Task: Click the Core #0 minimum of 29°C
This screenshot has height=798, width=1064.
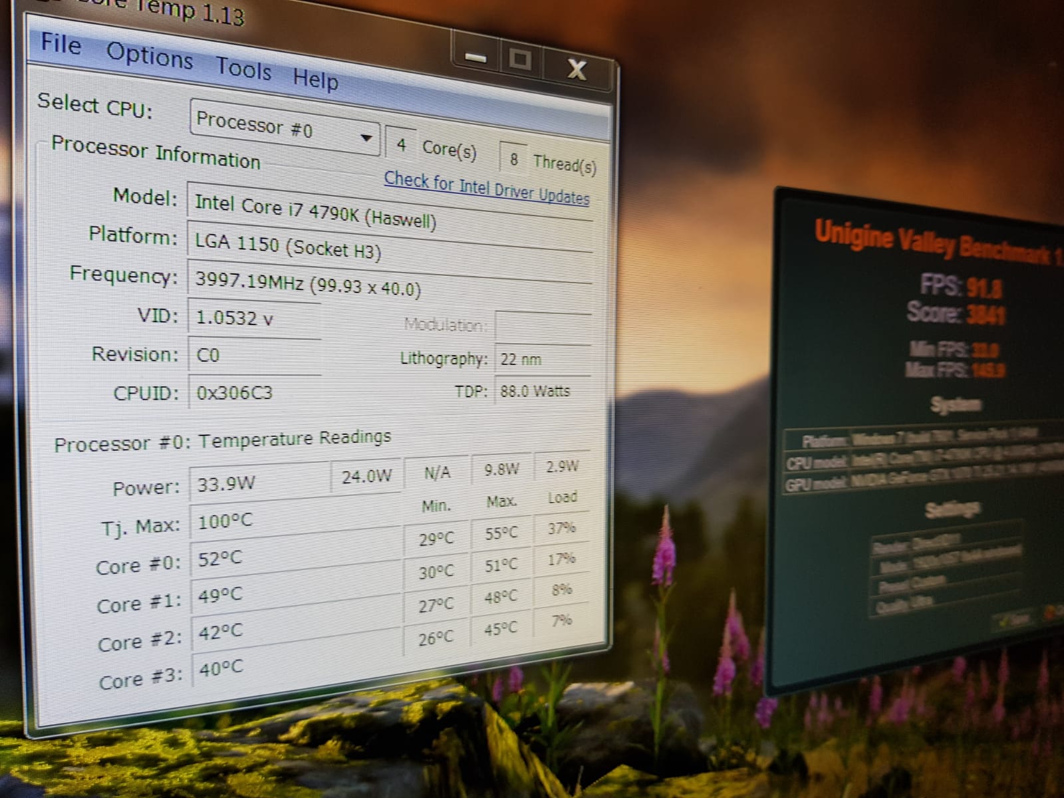Action: click(436, 539)
